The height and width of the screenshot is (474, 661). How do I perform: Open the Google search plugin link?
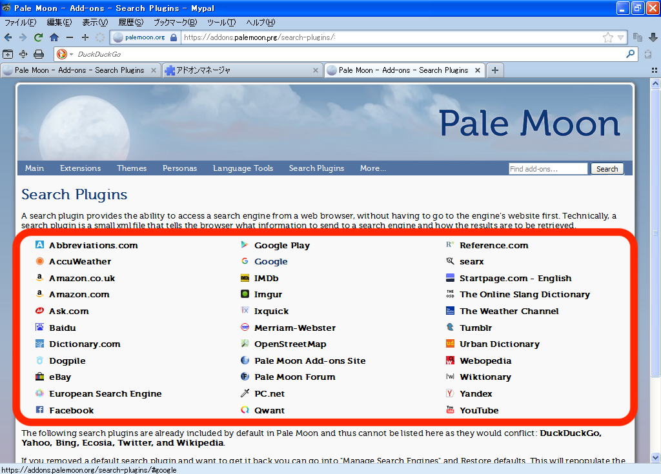270,261
